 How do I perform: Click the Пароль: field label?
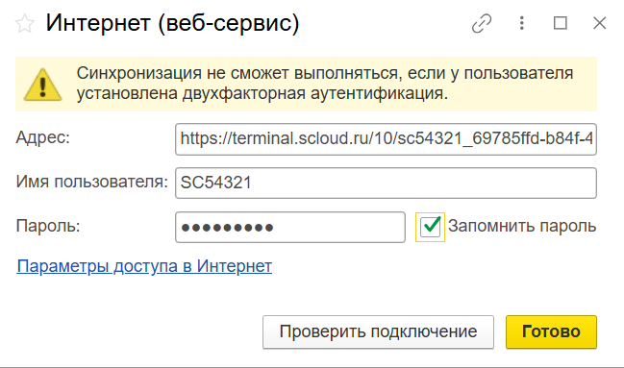coord(48,226)
